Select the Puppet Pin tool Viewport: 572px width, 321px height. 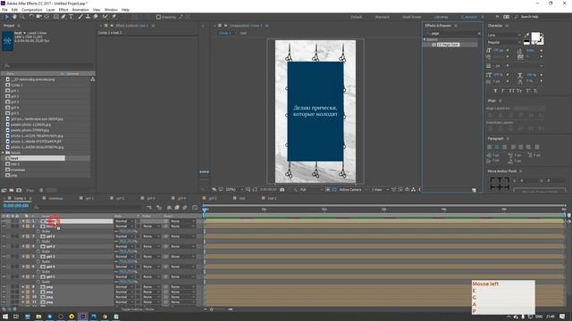point(114,17)
